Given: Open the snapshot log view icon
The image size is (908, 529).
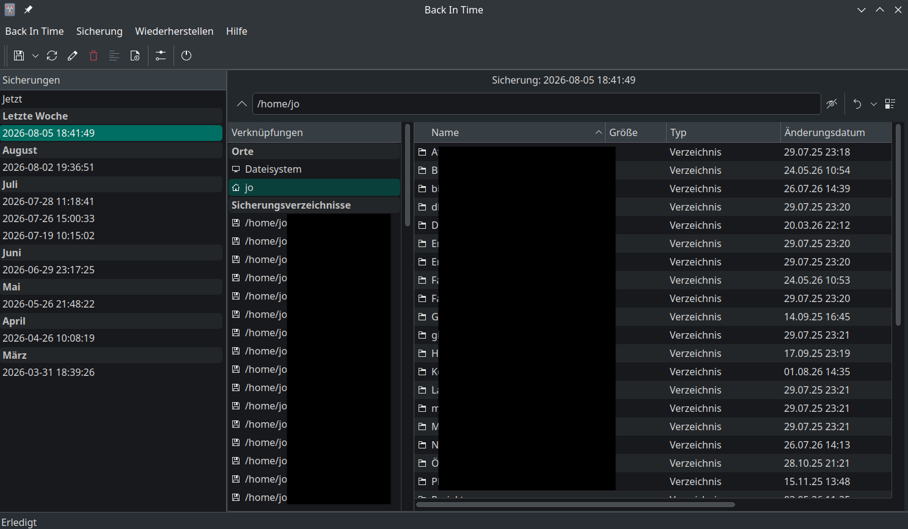Looking at the screenshot, I should point(114,56).
